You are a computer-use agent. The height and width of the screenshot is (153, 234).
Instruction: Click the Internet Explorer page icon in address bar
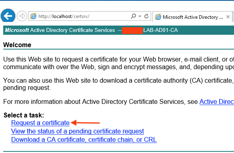[x=33, y=16]
